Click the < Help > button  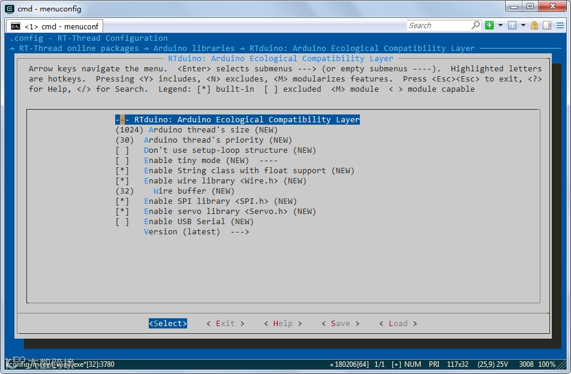pos(283,324)
